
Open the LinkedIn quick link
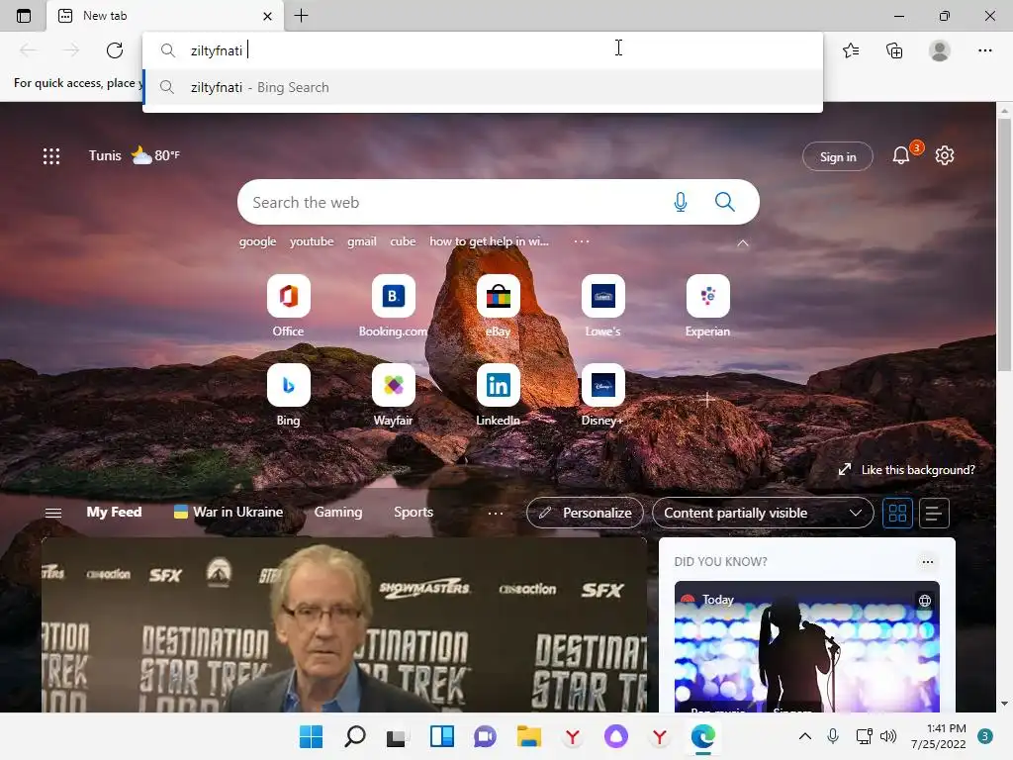[x=499, y=395]
